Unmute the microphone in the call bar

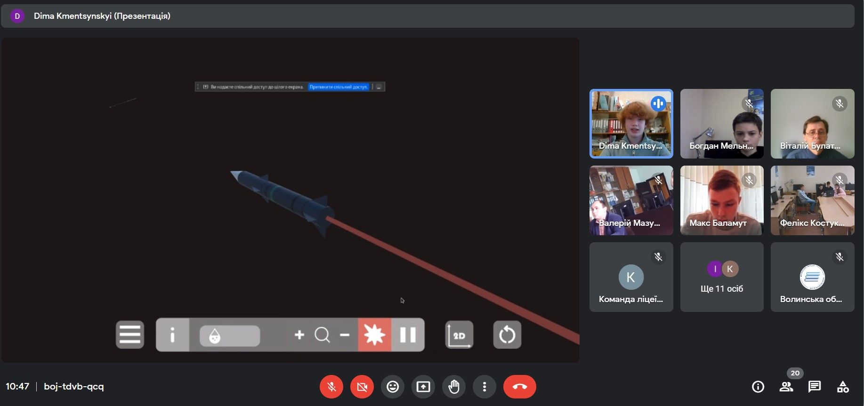[331, 387]
